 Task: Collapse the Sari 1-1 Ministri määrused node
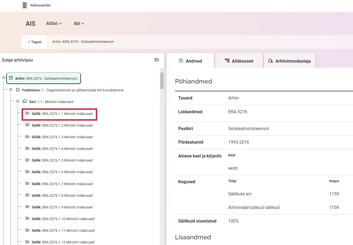(x=18, y=101)
